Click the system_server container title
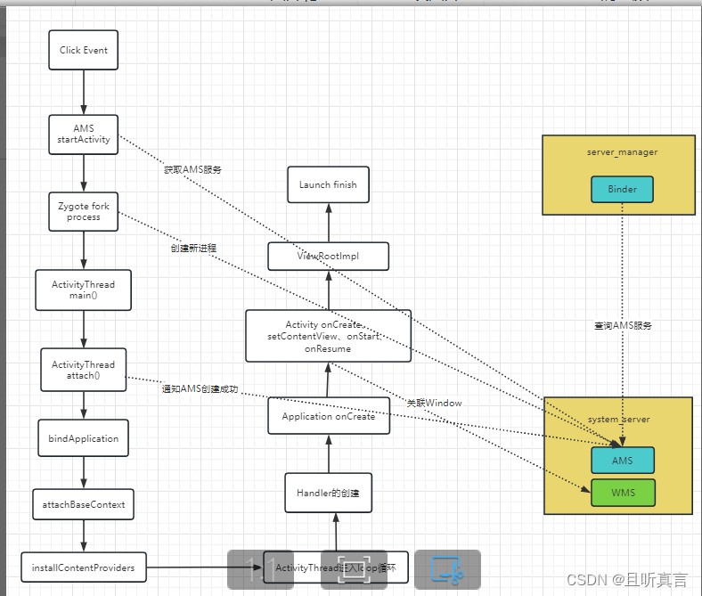The width and height of the screenshot is (702, 596). coord(619,419)
